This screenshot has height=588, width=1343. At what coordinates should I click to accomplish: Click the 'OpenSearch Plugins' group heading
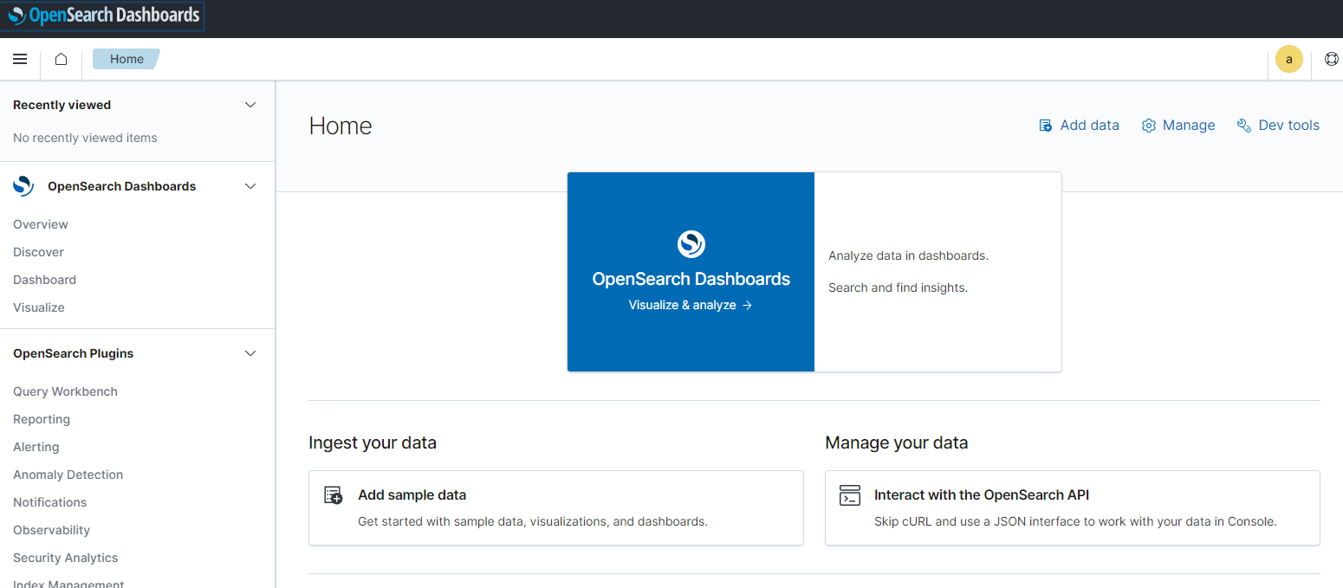(x=74, y=353)
